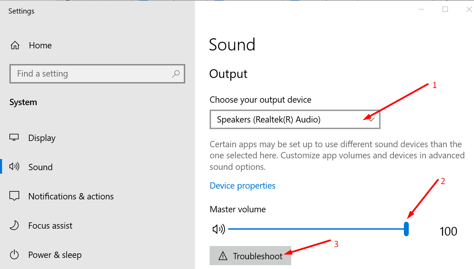Mute using the Master volume speaker icon
474x269 pixels.
[x=219, y=229]
